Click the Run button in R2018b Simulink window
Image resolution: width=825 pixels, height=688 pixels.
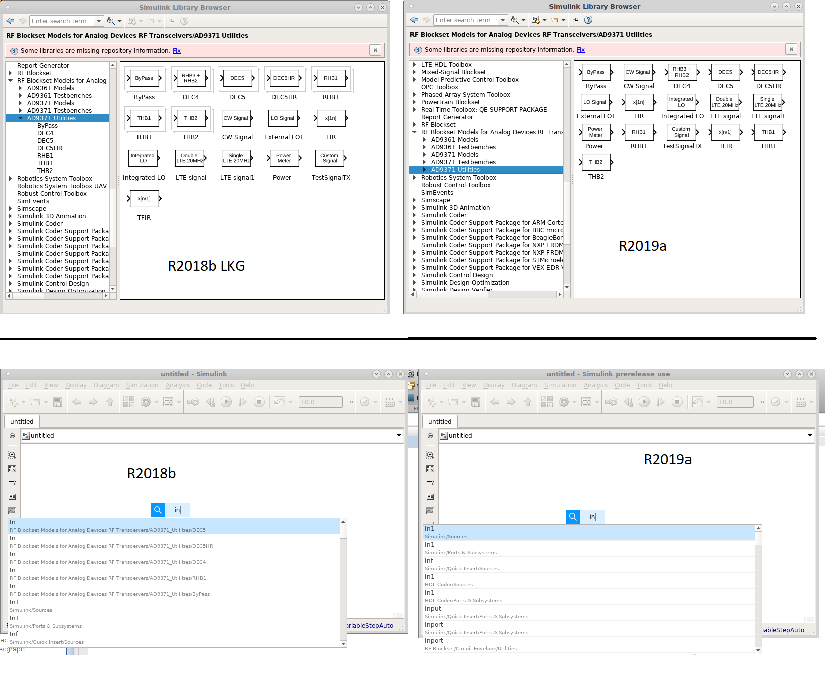pos(226,402)
